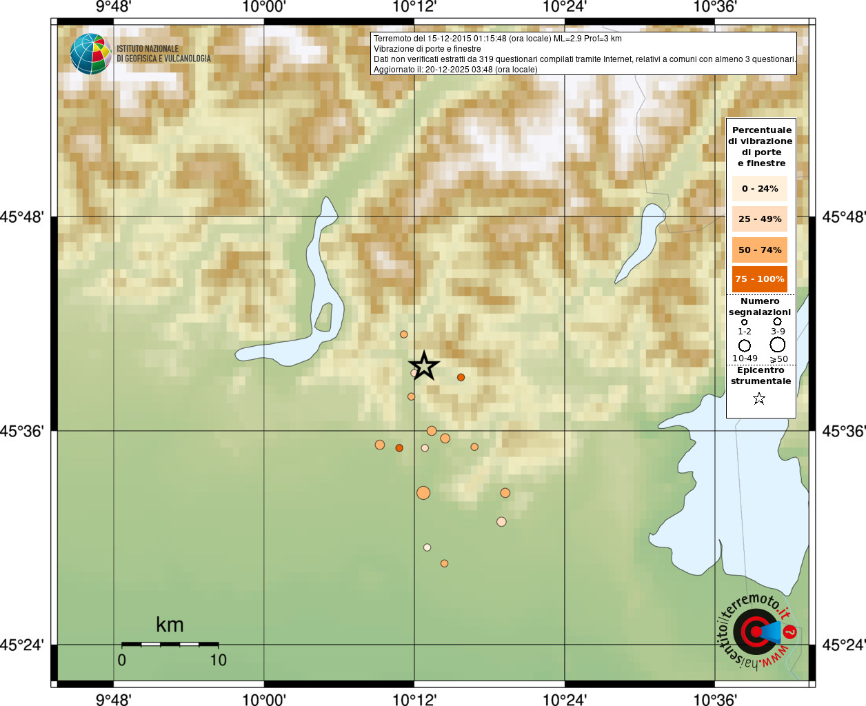Click the pale circle overlapped by the epicenter star
The image size is (866, 706).
(x=414, y=373)
